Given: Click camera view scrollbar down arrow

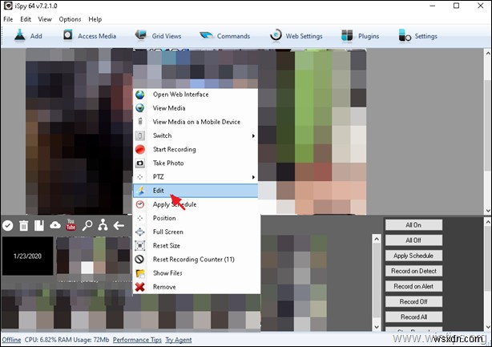Looking at the screenshot, I should [488, 211].
